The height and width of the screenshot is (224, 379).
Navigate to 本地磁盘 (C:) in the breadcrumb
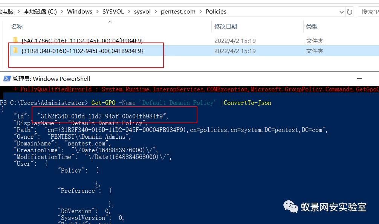click(40, 12)
